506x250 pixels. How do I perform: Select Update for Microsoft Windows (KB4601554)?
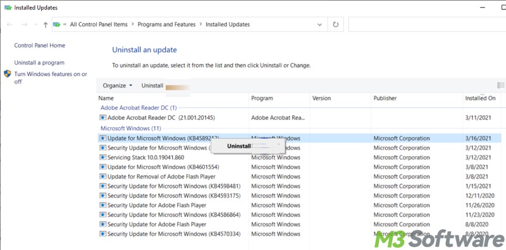coord(163,167)
